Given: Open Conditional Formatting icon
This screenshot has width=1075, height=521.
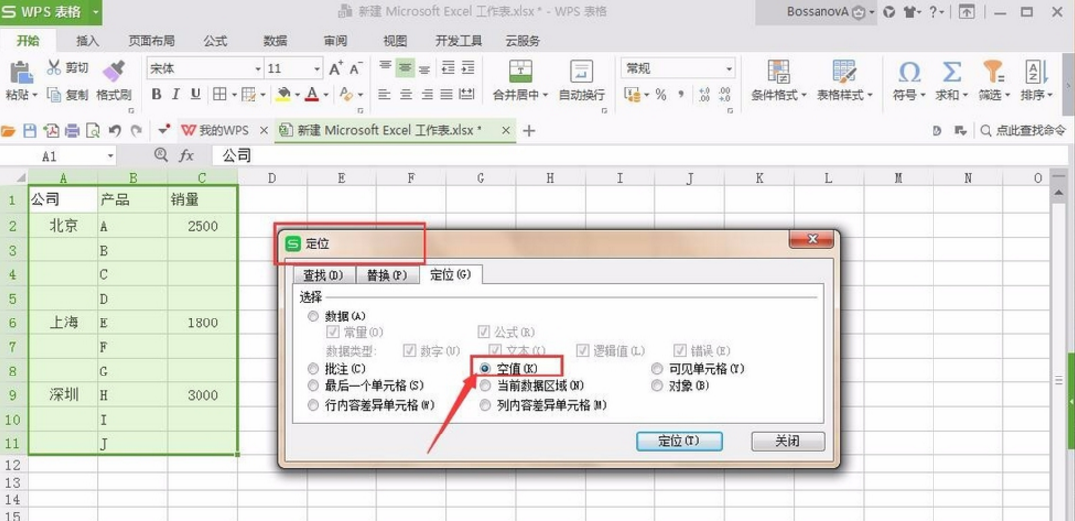Looking at the screenshot, I should pyautogui.click(x=778, y=72).
